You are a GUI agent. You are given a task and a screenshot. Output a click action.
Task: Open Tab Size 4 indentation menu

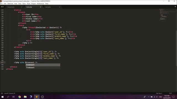159,93
